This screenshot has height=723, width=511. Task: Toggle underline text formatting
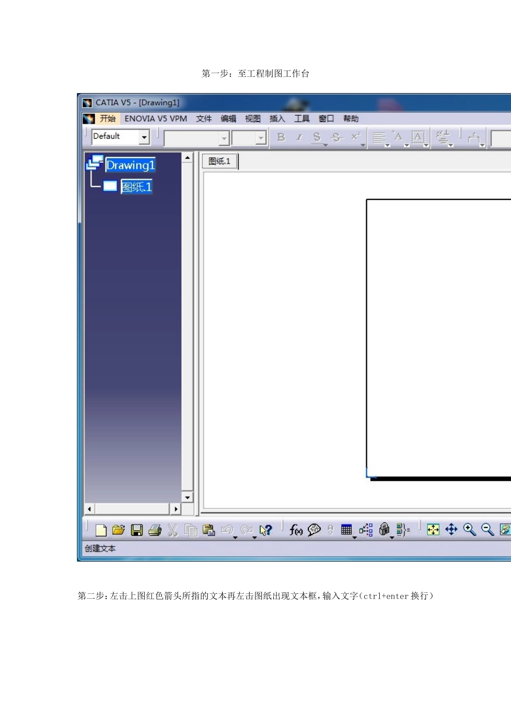(317, 137)
